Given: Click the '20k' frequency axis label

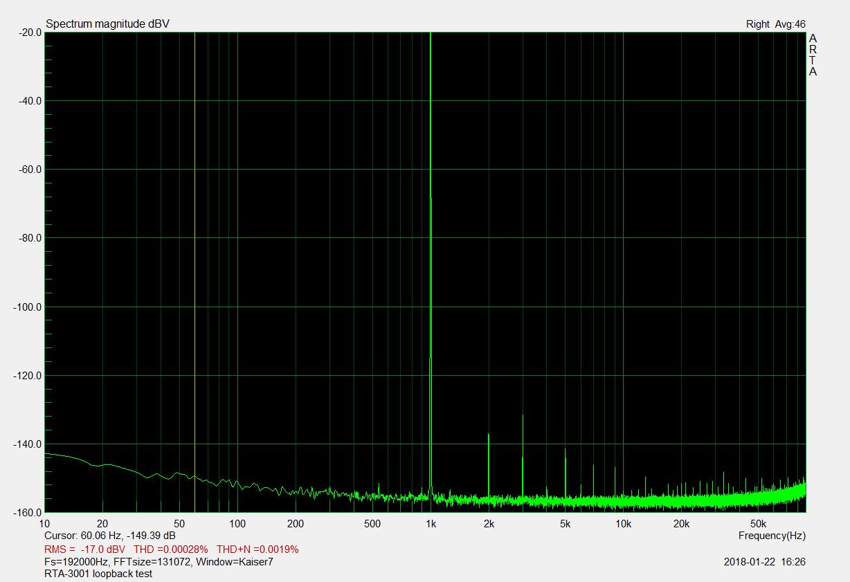Looking at the screenshot, I should [x=681, y=524].
